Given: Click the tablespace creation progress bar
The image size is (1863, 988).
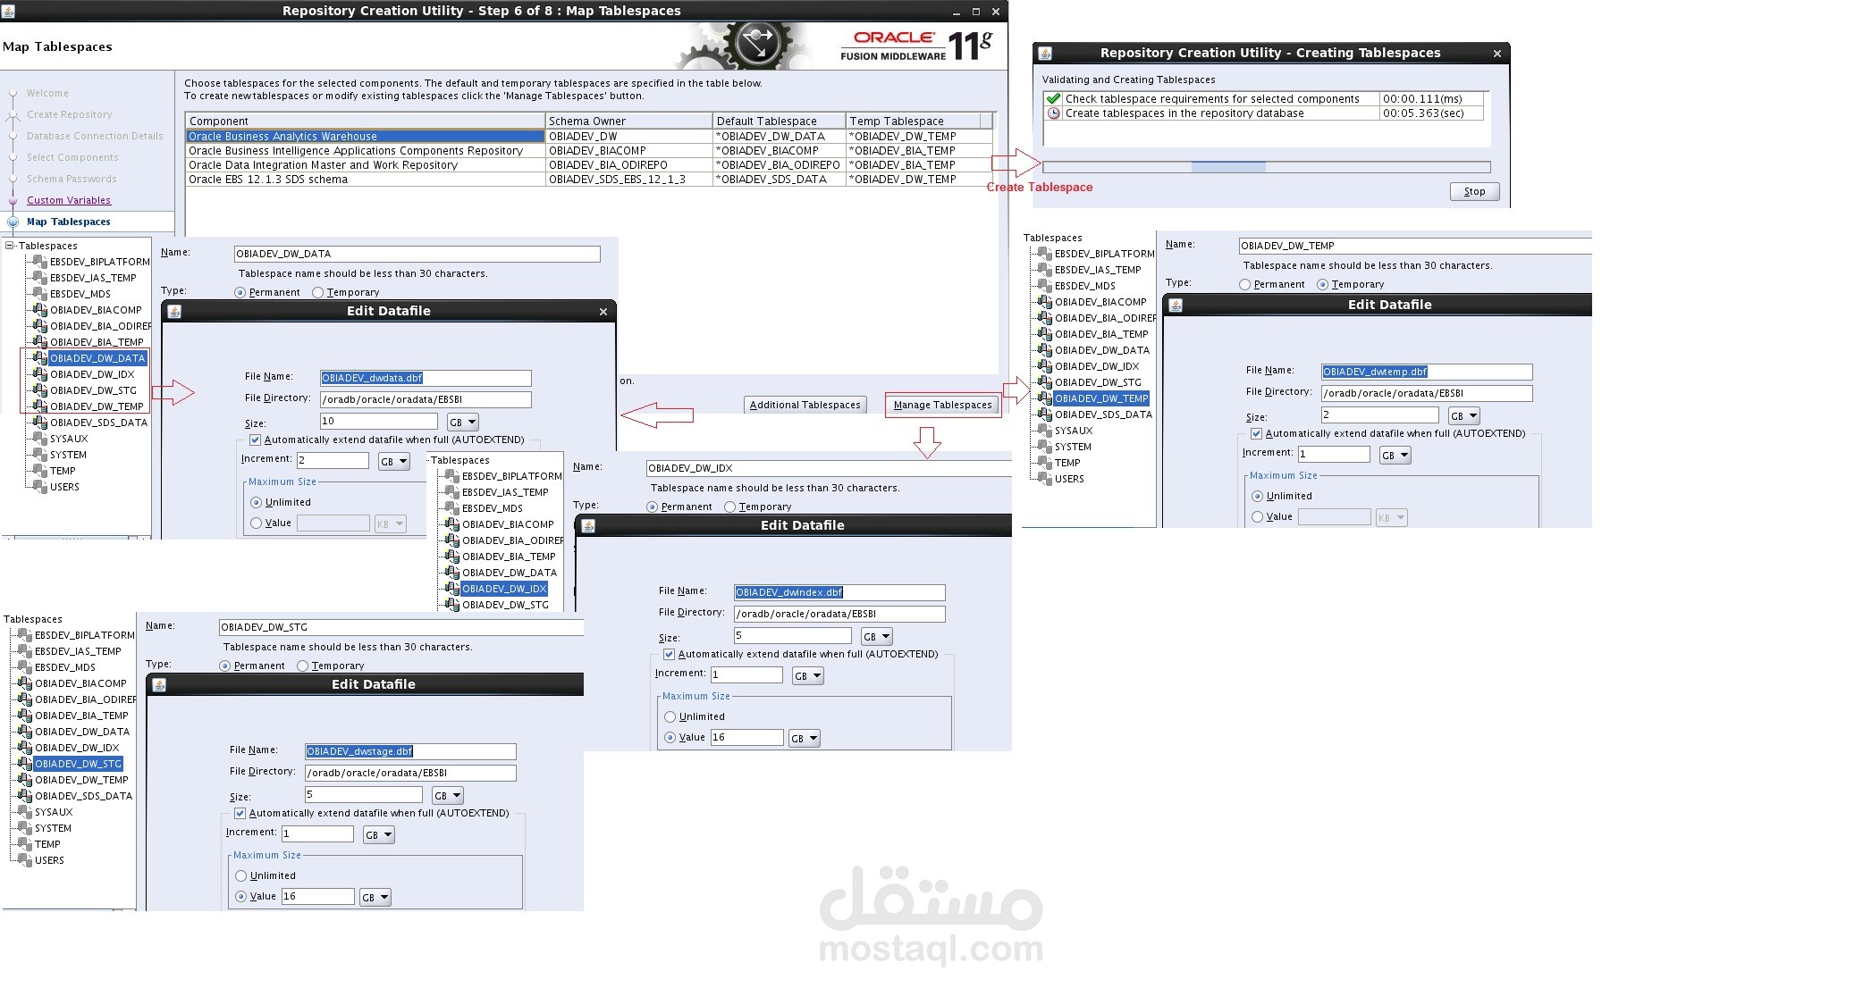Looking at the screenshot, I should click(1266, 167).
